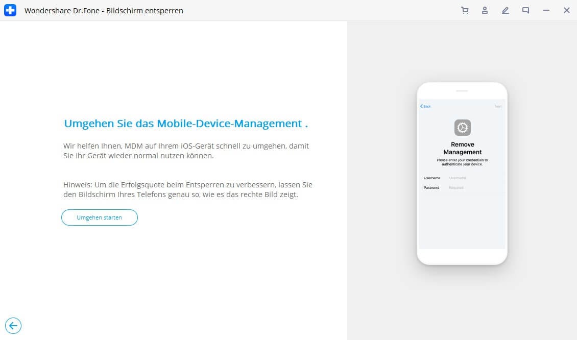Click the phone preview image
The height and width of the screenshot is (340, 577).
click(x=462, y=174)
